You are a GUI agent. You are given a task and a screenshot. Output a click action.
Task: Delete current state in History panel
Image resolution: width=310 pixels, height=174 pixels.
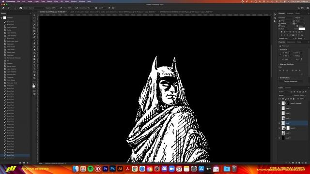(x=28, y=163)
